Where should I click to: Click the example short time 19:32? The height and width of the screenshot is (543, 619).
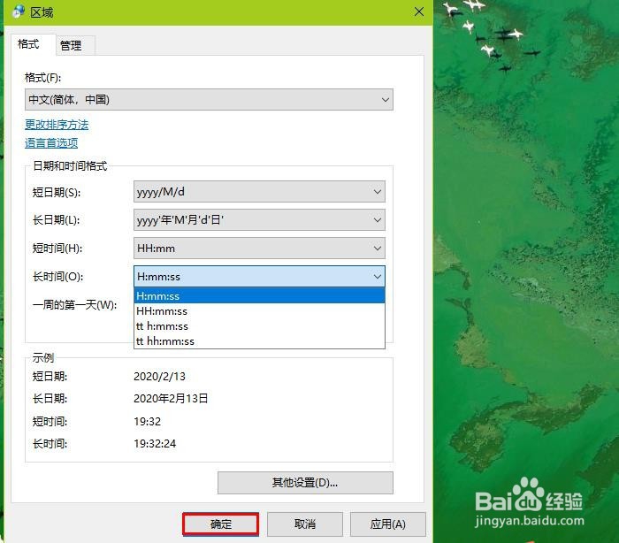click(148, 421)
